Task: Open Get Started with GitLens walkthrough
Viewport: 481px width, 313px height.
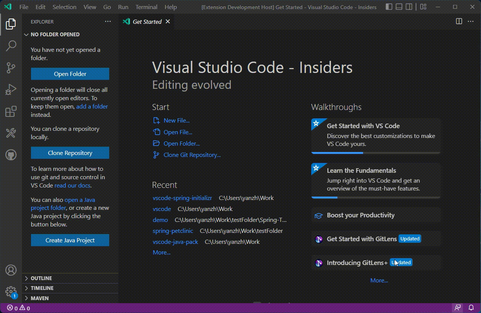Action: [376, 239]
